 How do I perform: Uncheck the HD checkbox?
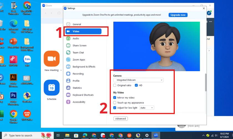[136, 85]
